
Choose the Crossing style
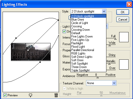tap(88, 26)
